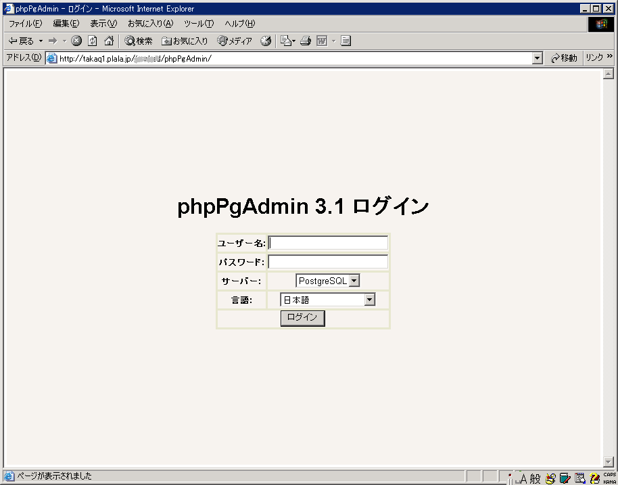
Task: Click the 移動 go button
Action: click(564, 58)
